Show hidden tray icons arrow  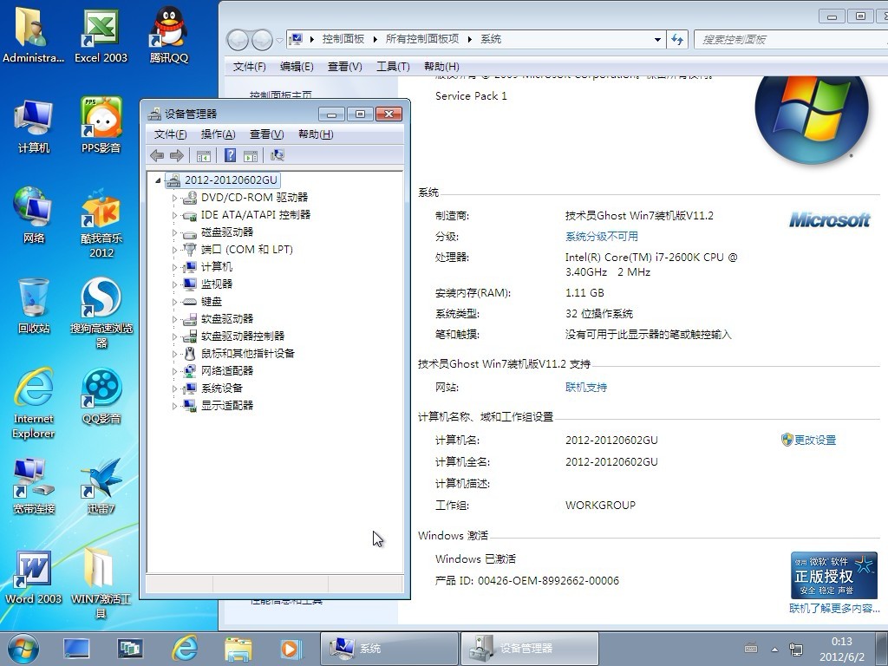tap(774, 650)
